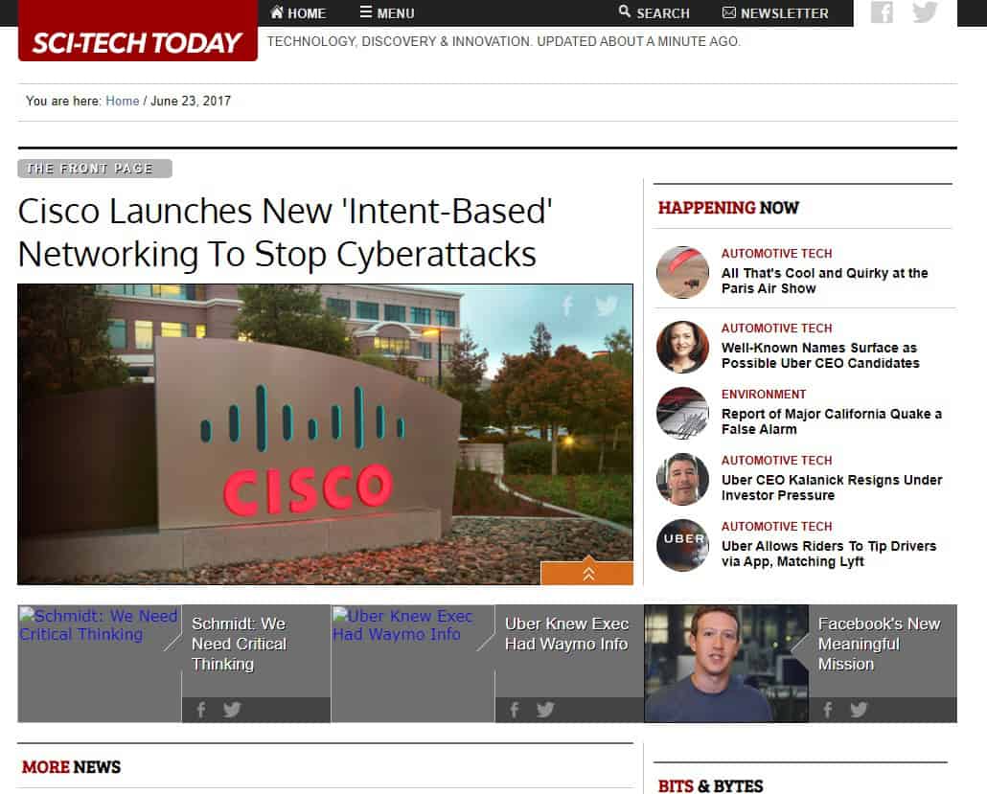Screen dimensions: 987x794
Task: Share the Cisco image on Facebook
Action: click(567, 306)
